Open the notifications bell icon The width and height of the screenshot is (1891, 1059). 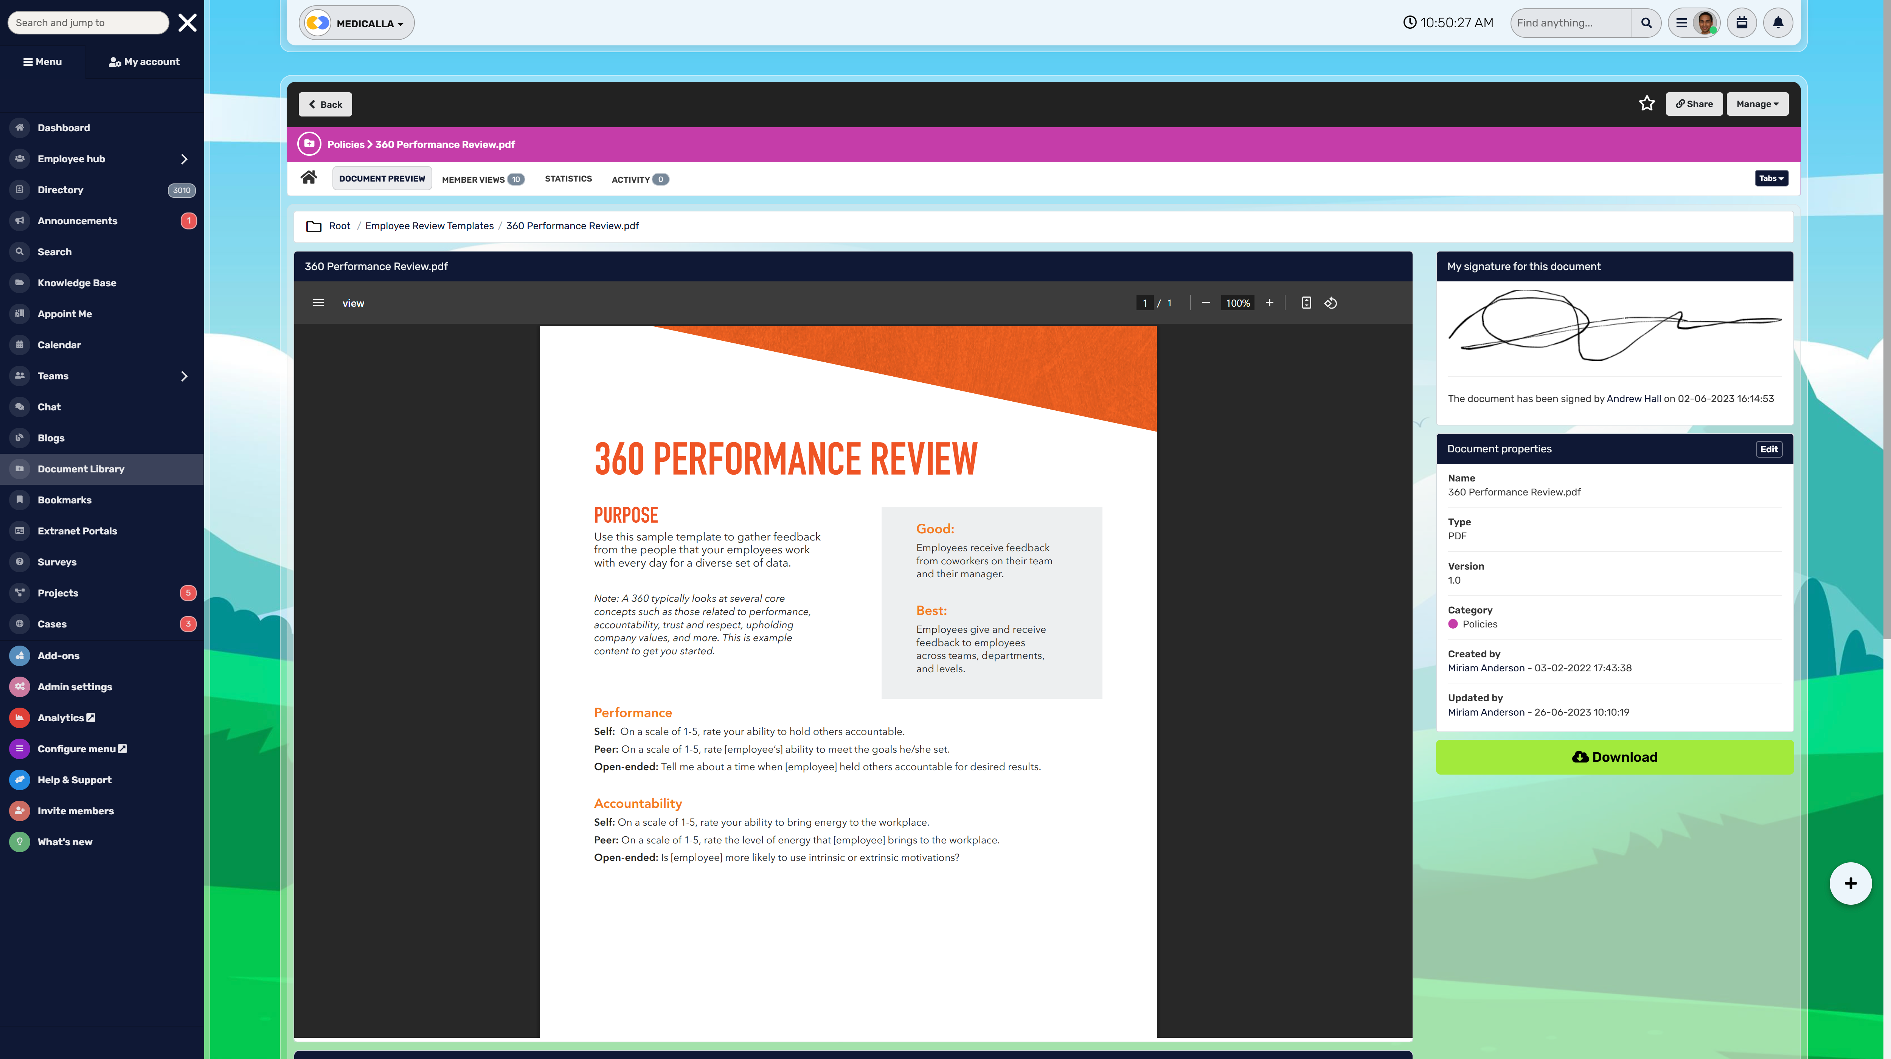click(x=1777, y=22)
